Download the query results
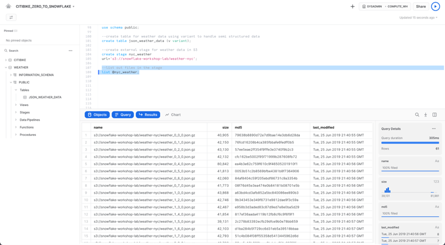This screenshot has height=245, width=445. (x=425, y=115)
